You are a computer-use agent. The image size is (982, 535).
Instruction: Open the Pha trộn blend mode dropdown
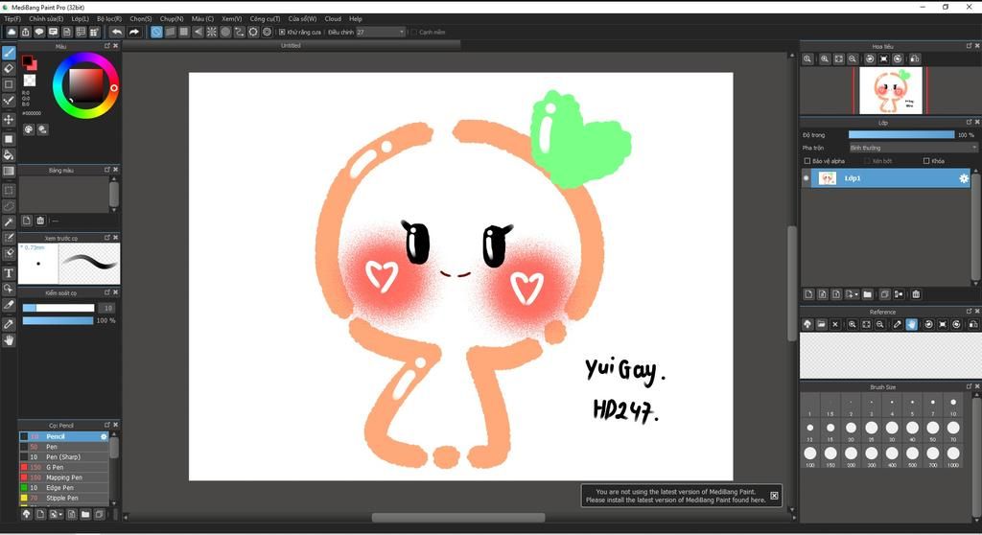[913, 148]
